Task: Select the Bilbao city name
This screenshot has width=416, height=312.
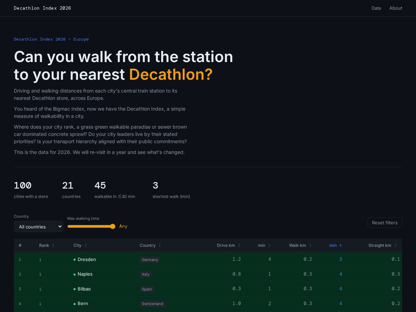Action: tap(84, 289)
